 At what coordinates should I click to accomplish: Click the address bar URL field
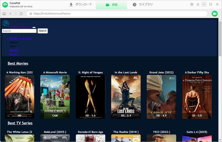pyautogui.click(x=117, y=14)
